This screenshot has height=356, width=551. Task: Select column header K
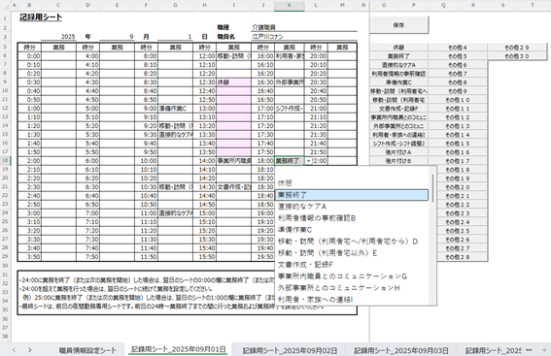[290, 5]
